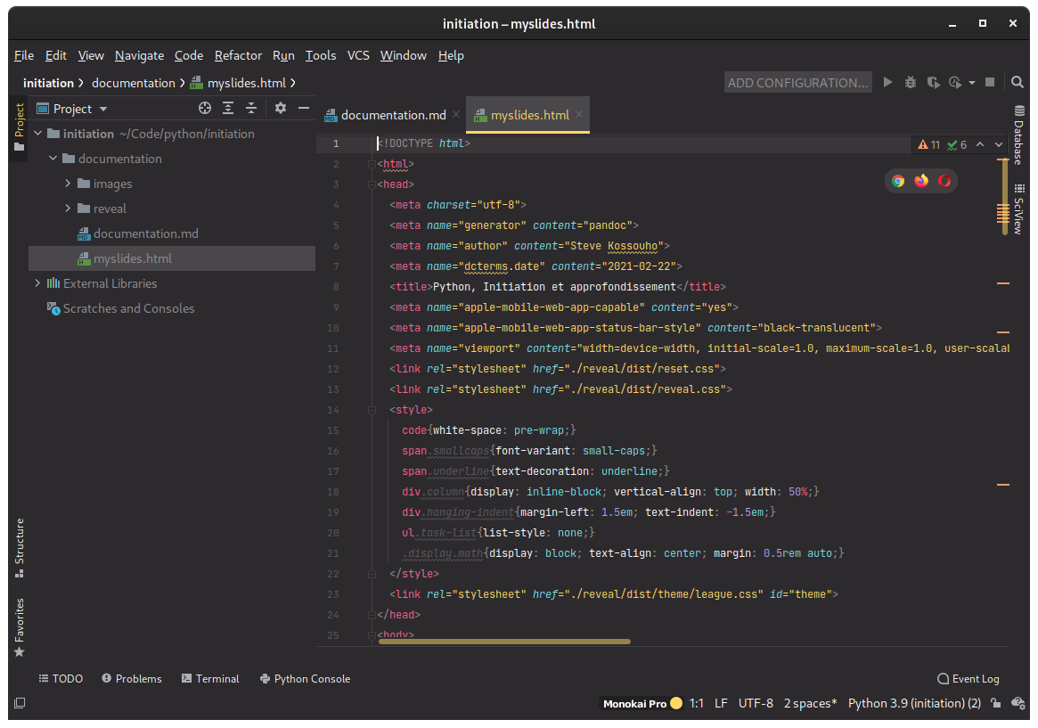1038x728 pixels.
Task: Open the Terminal tool window
Action: click(210, 678)
